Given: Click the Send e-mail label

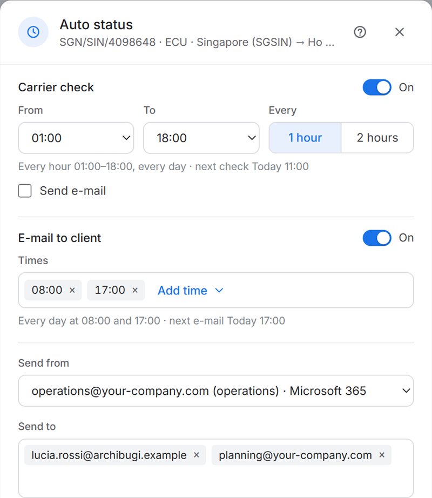Looking at the screenshot, I should (73, 191).
